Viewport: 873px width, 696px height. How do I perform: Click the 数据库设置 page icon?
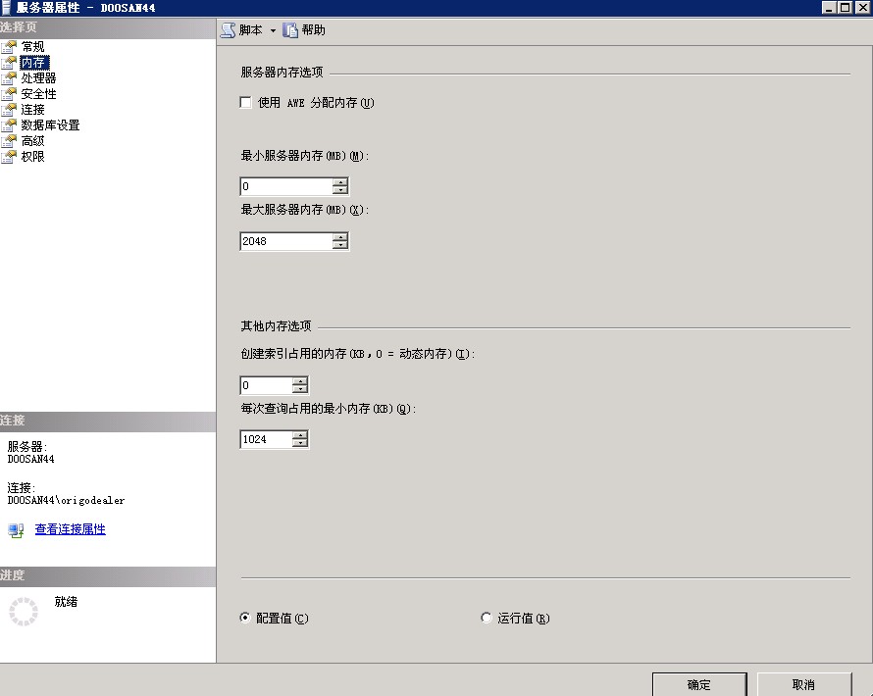(9, 124)
